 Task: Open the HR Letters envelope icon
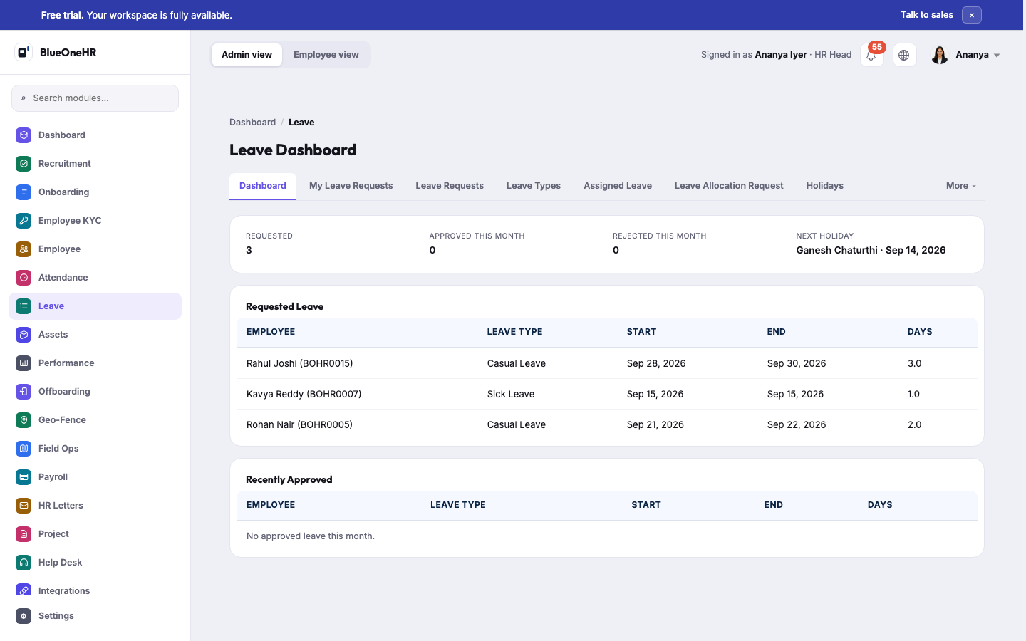[x=24, y=506]
